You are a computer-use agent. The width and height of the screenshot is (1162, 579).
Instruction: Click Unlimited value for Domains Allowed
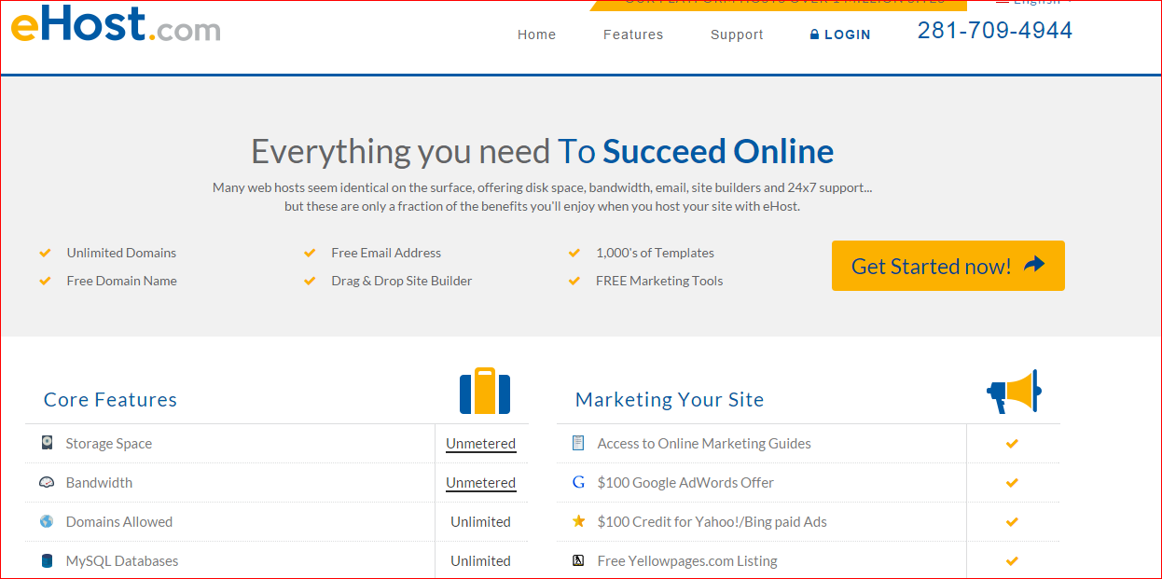(480, 522)
